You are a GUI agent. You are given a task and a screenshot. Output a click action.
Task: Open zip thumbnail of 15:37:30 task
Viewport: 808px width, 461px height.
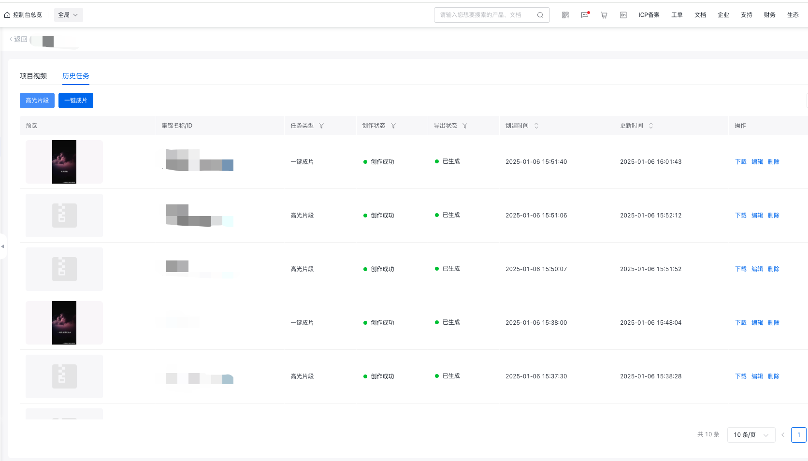pyautogui.click(x=64, y=376)
